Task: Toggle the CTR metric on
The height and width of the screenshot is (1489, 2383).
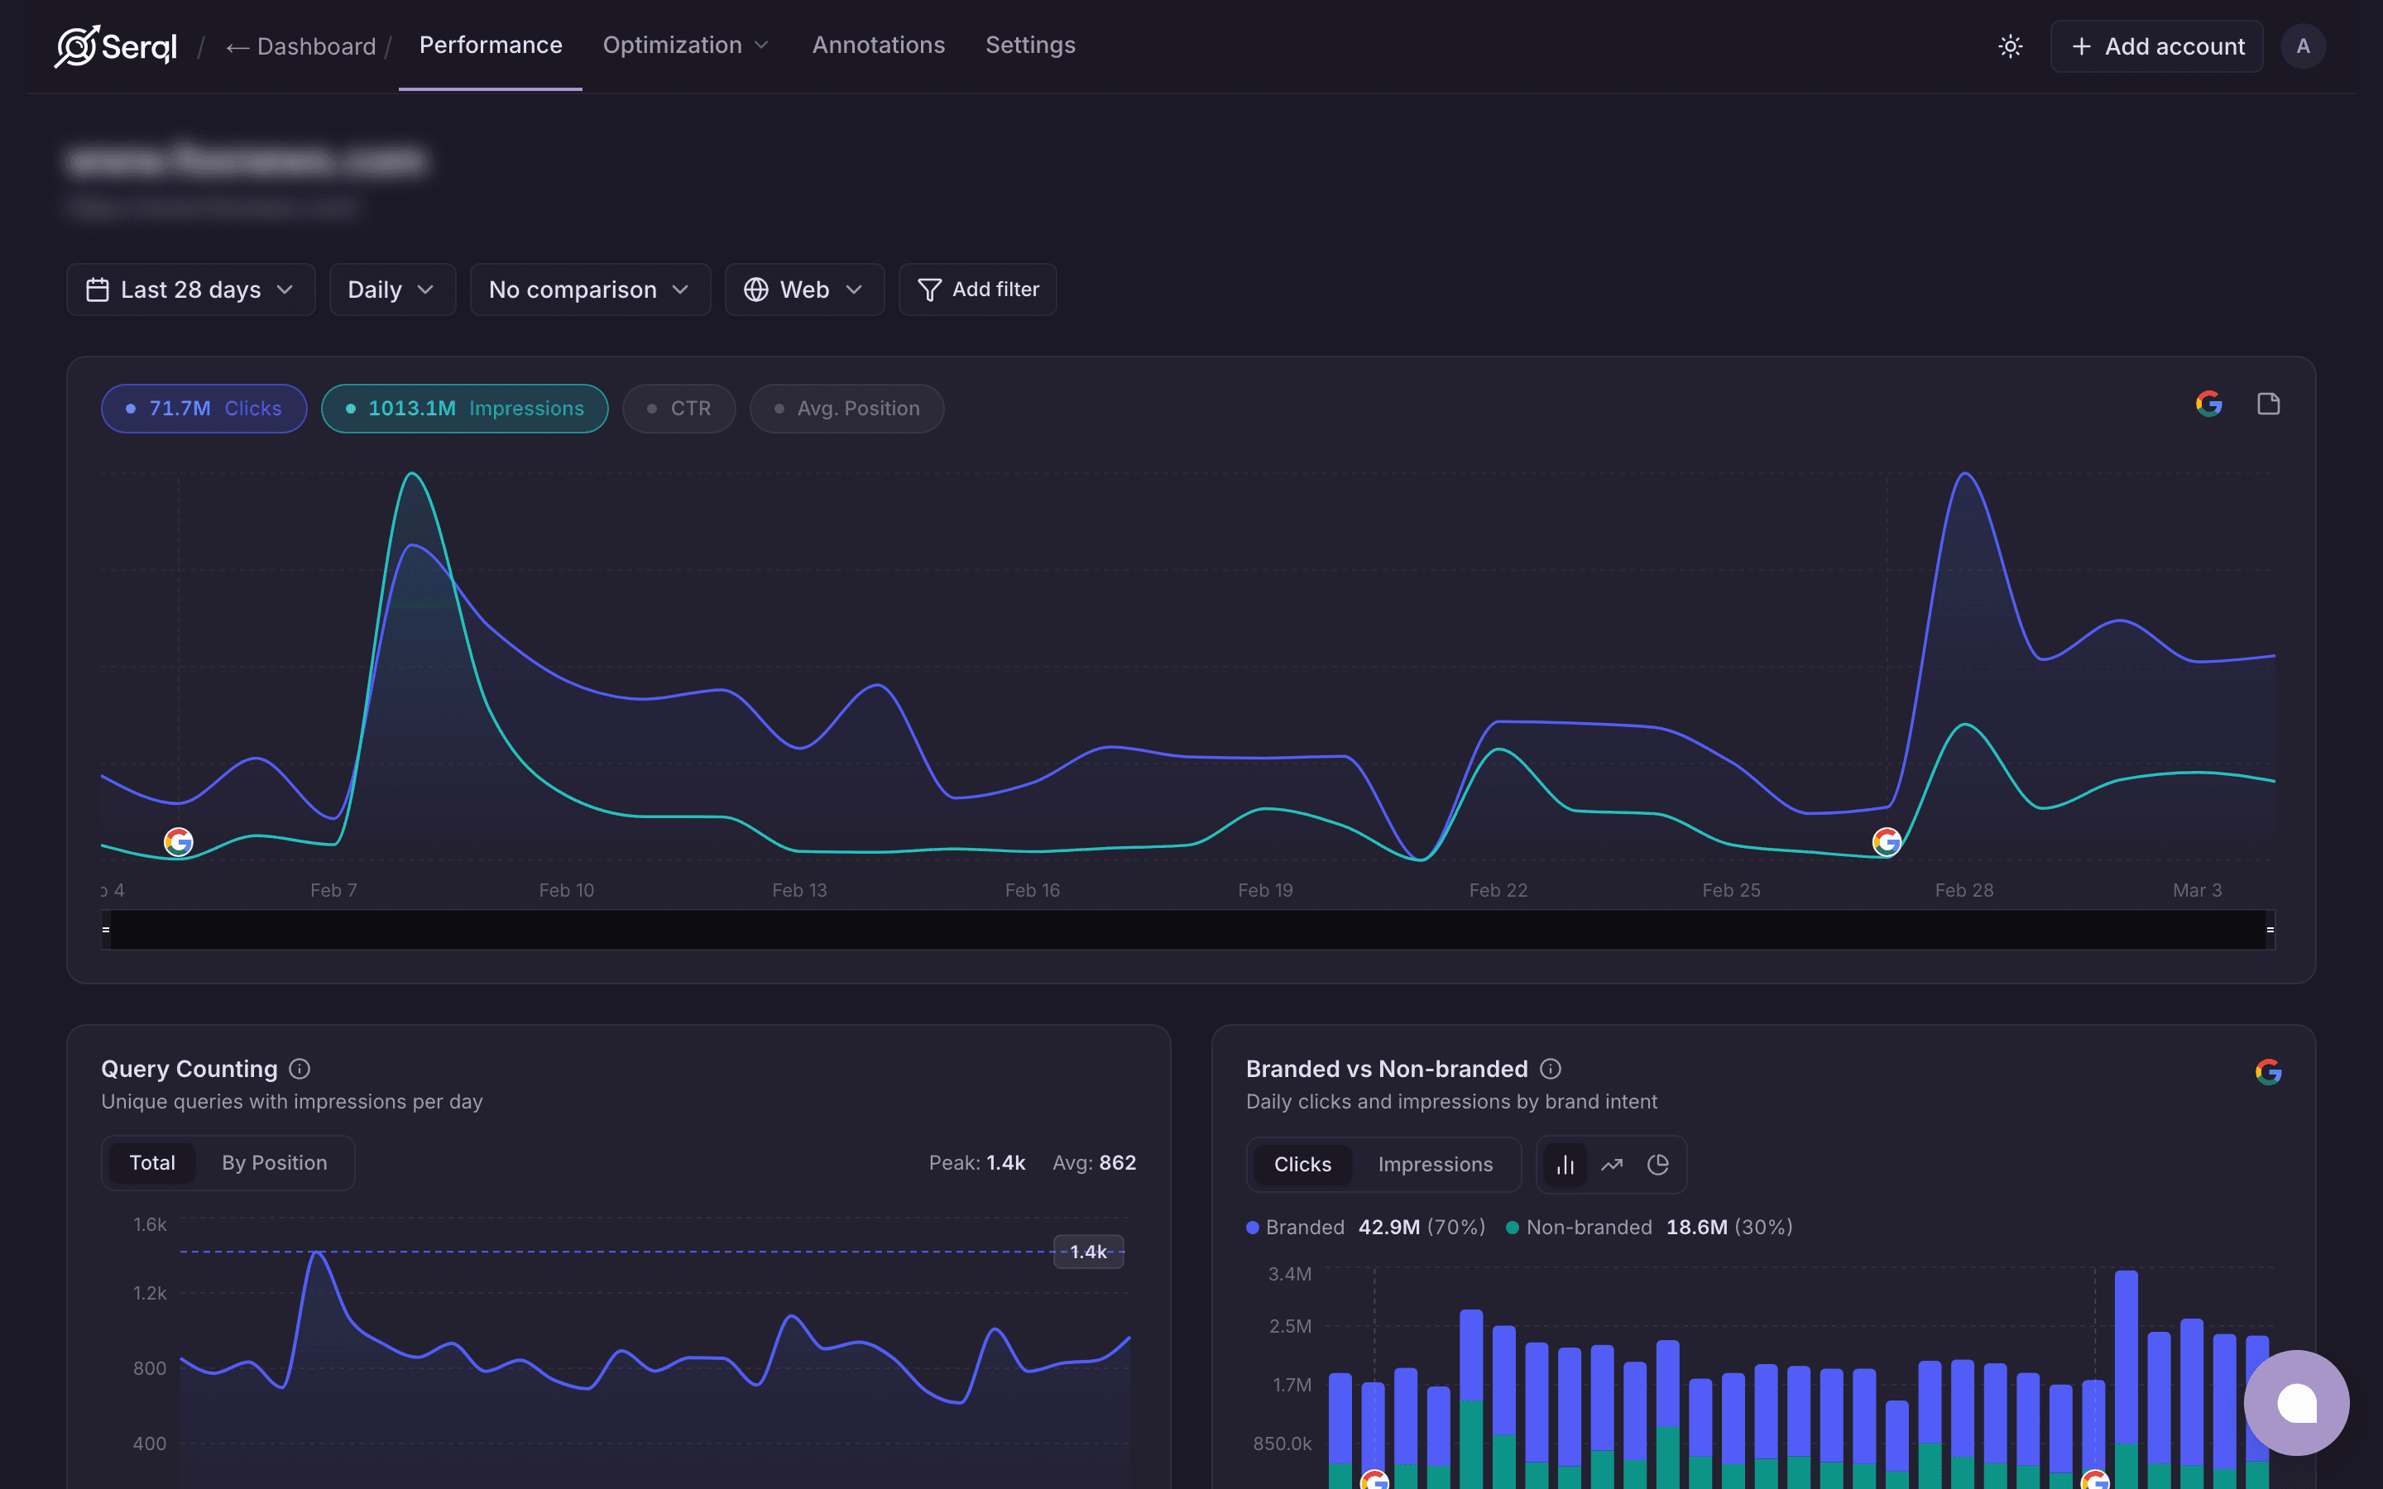Action: [x=678, y=408]
